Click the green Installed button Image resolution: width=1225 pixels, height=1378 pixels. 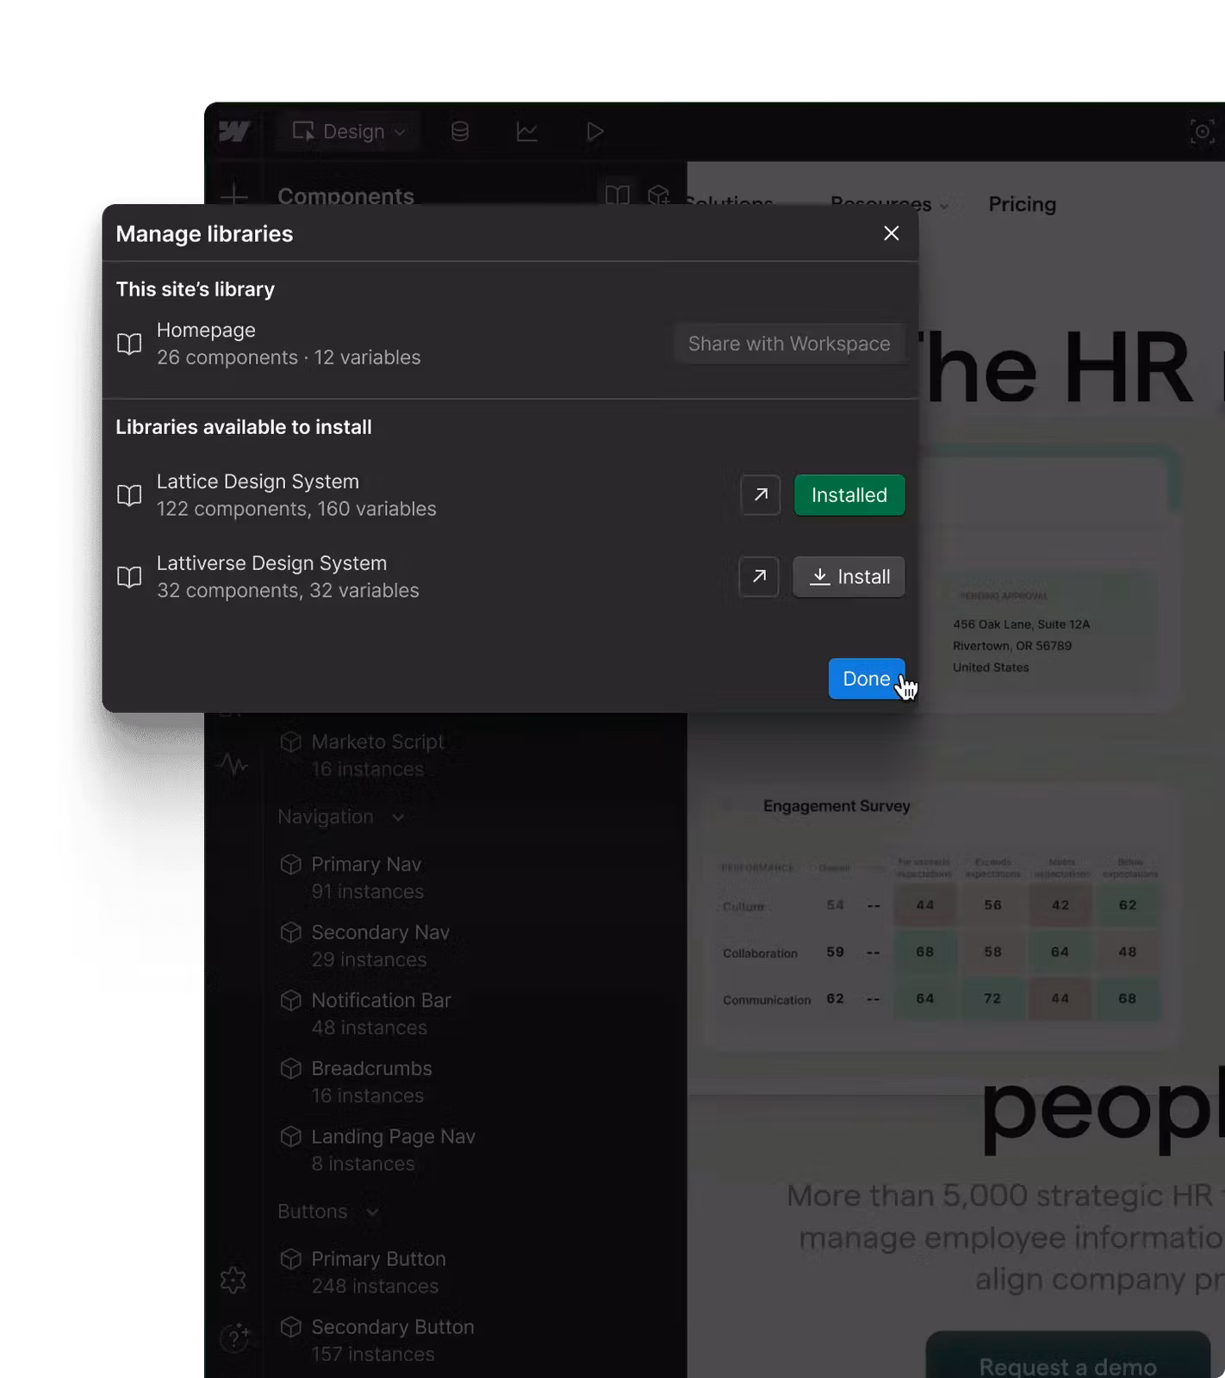pyautogui.click(x=849, y=495)
